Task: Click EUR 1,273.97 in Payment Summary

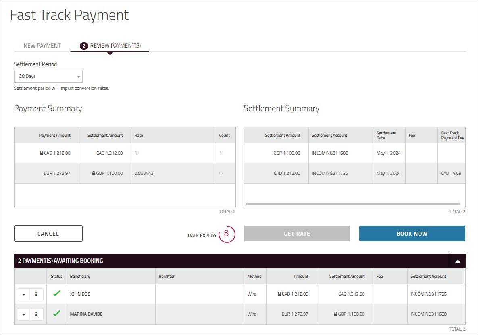Action: [57, 173]
